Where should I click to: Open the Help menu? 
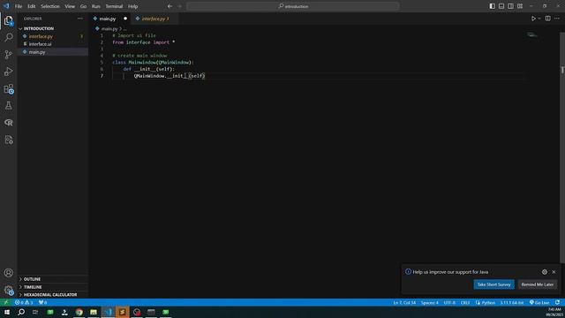point(133,6)
